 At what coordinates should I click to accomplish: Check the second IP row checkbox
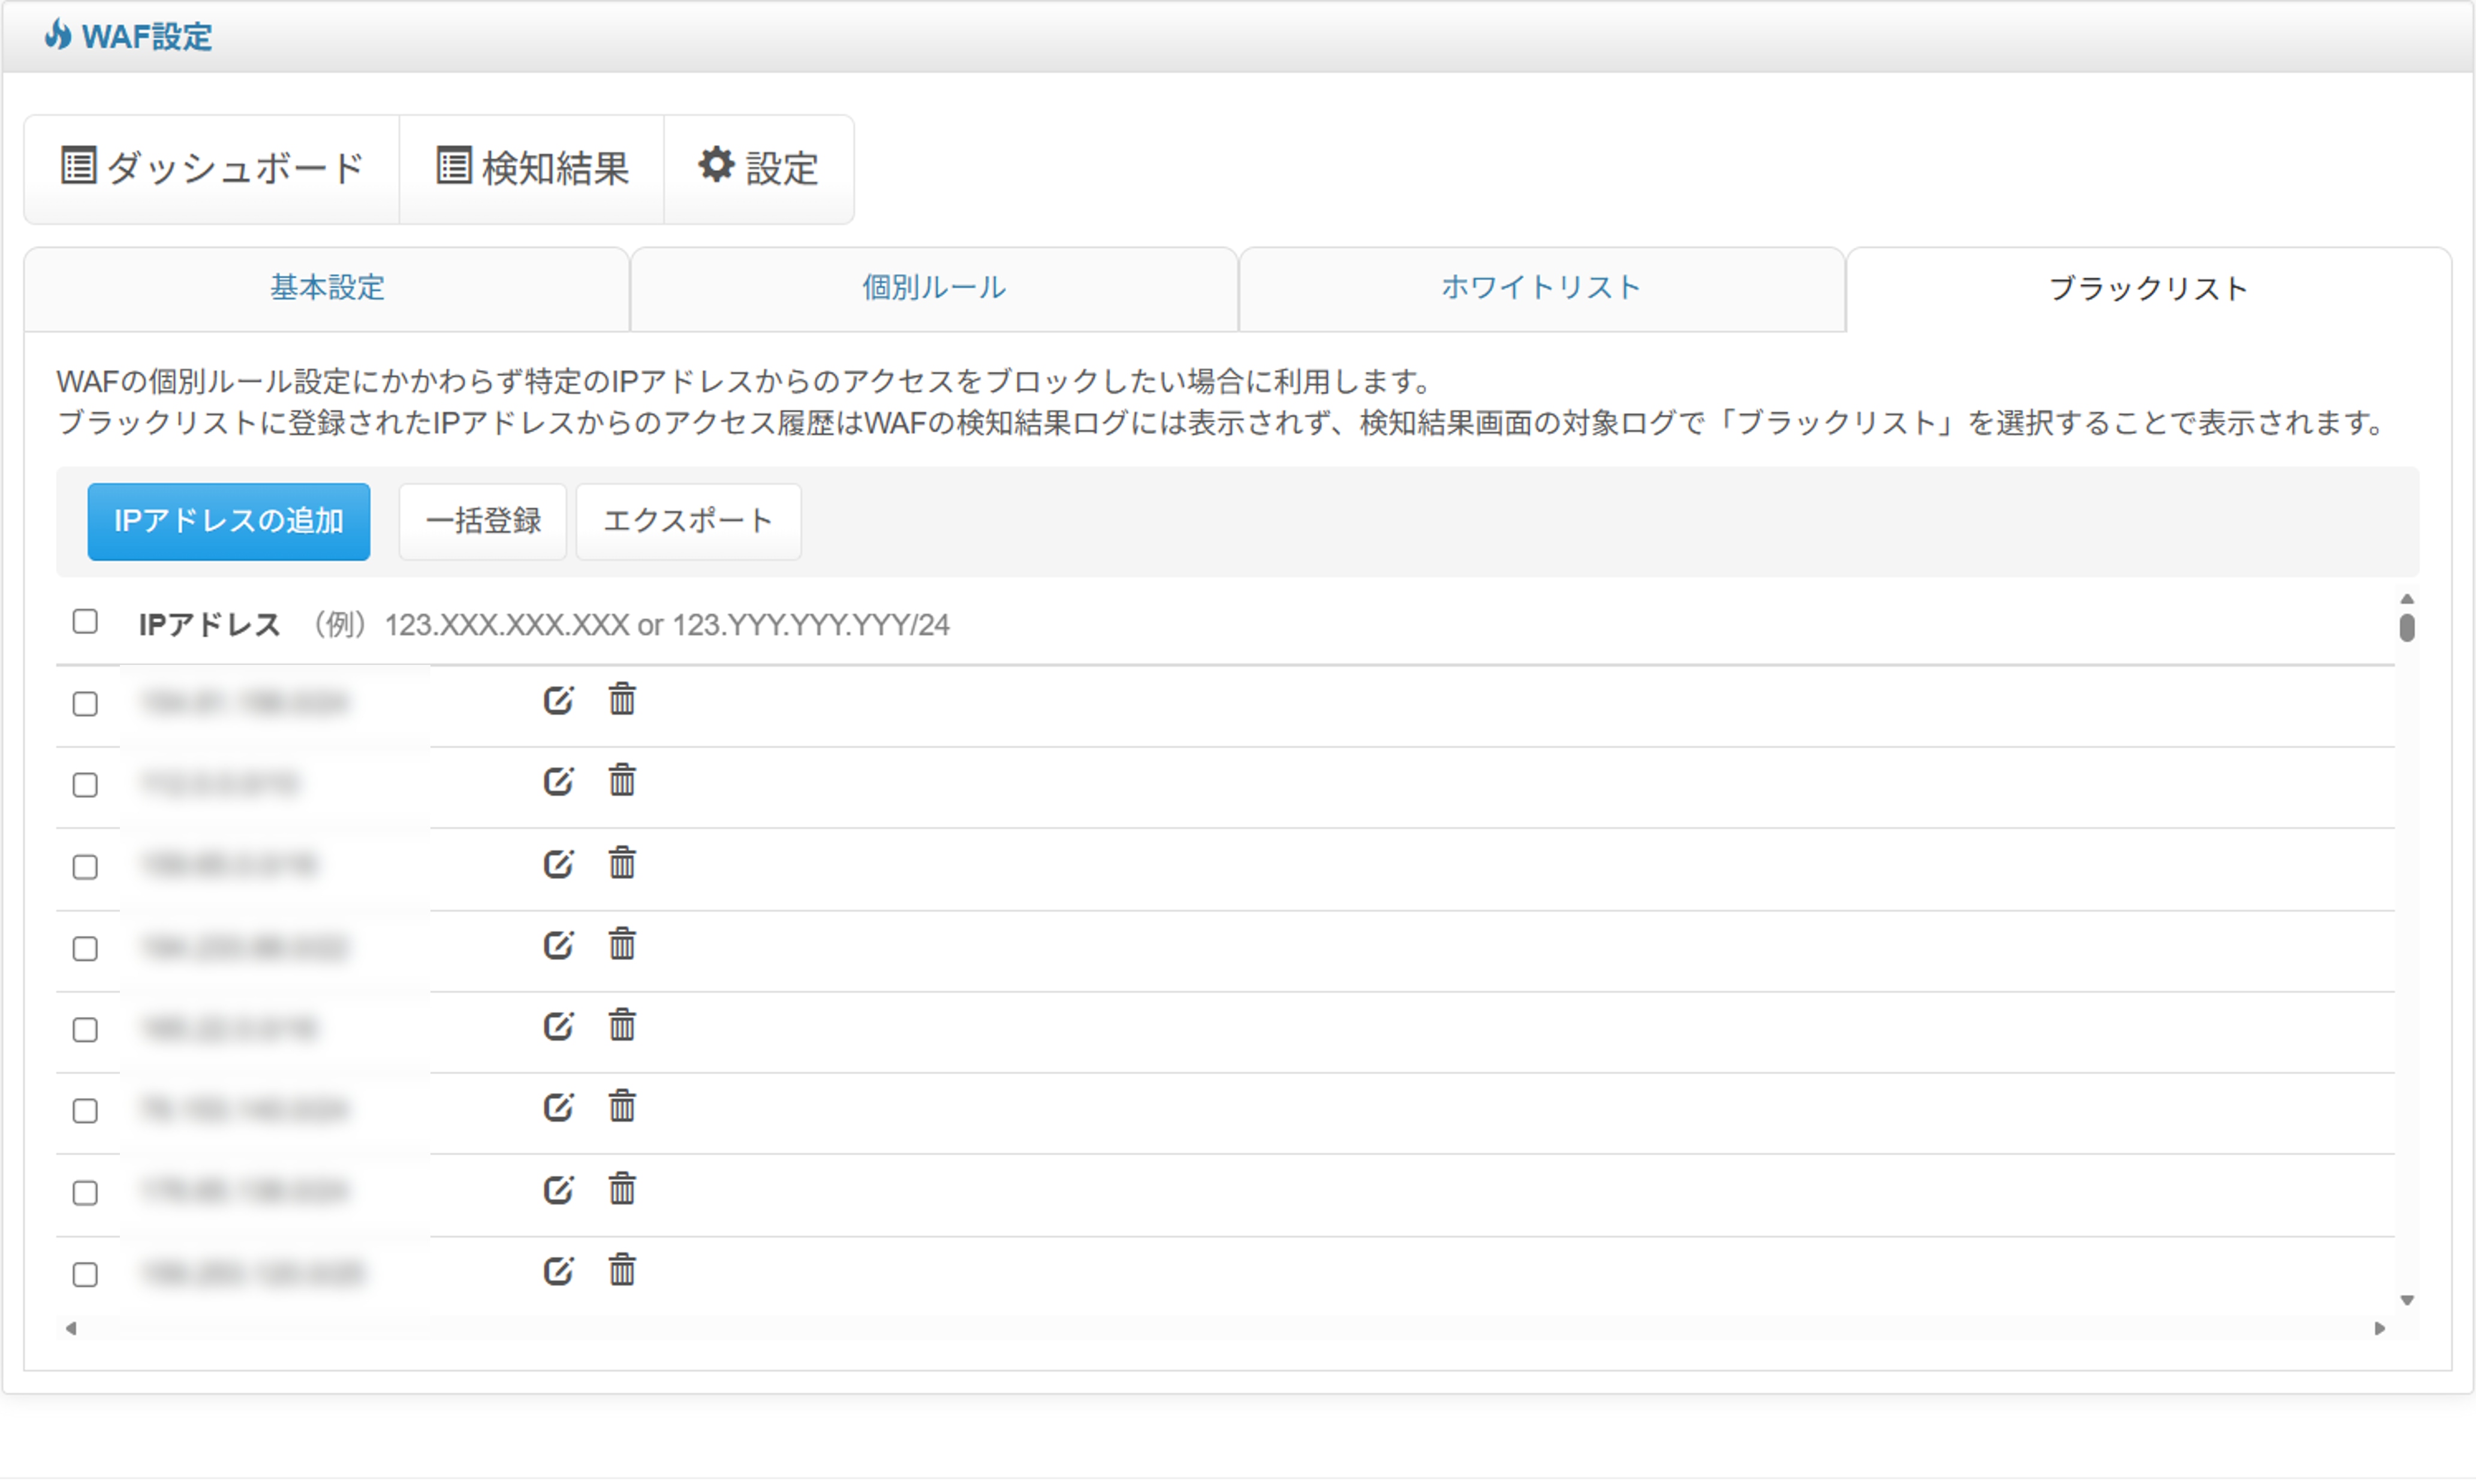click(85, 785)
